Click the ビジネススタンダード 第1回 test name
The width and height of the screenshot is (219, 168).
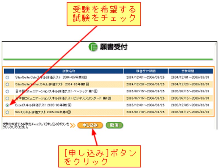click(x=63, y=98)
